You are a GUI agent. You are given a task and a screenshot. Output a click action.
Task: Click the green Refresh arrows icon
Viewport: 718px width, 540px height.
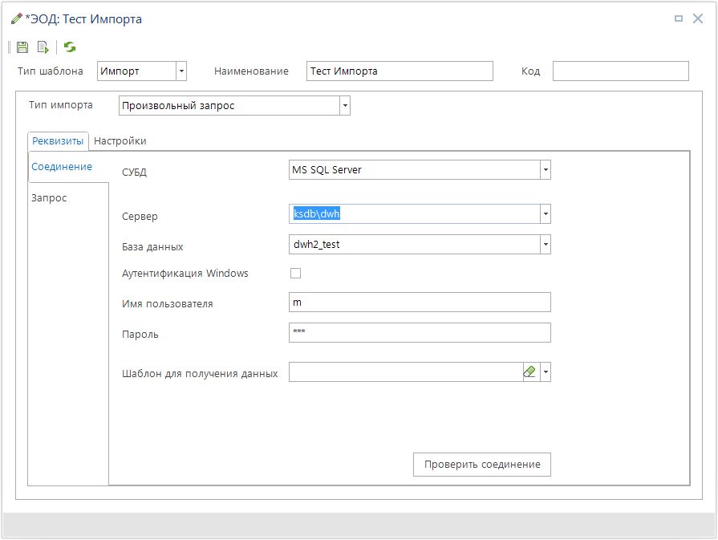click(70, 47)
